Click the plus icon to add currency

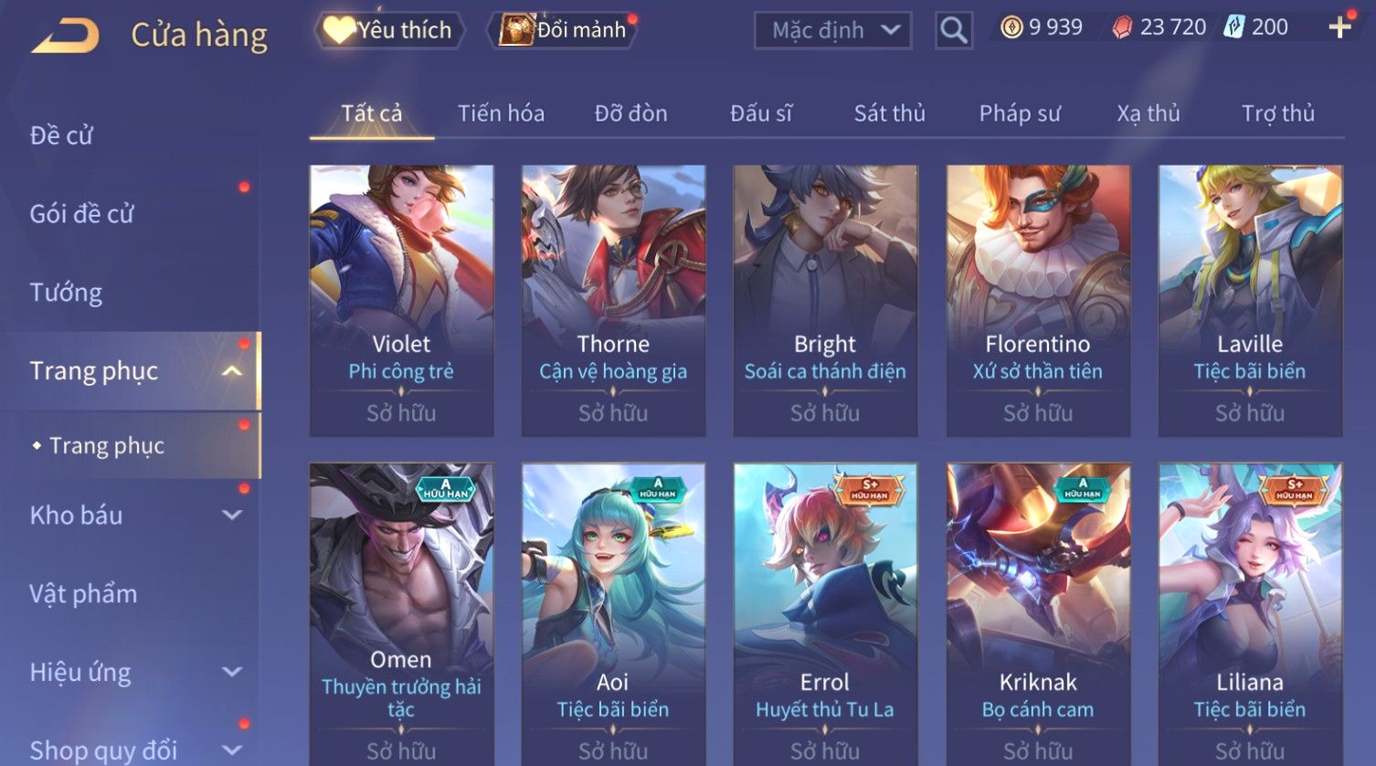[1339, 27]
